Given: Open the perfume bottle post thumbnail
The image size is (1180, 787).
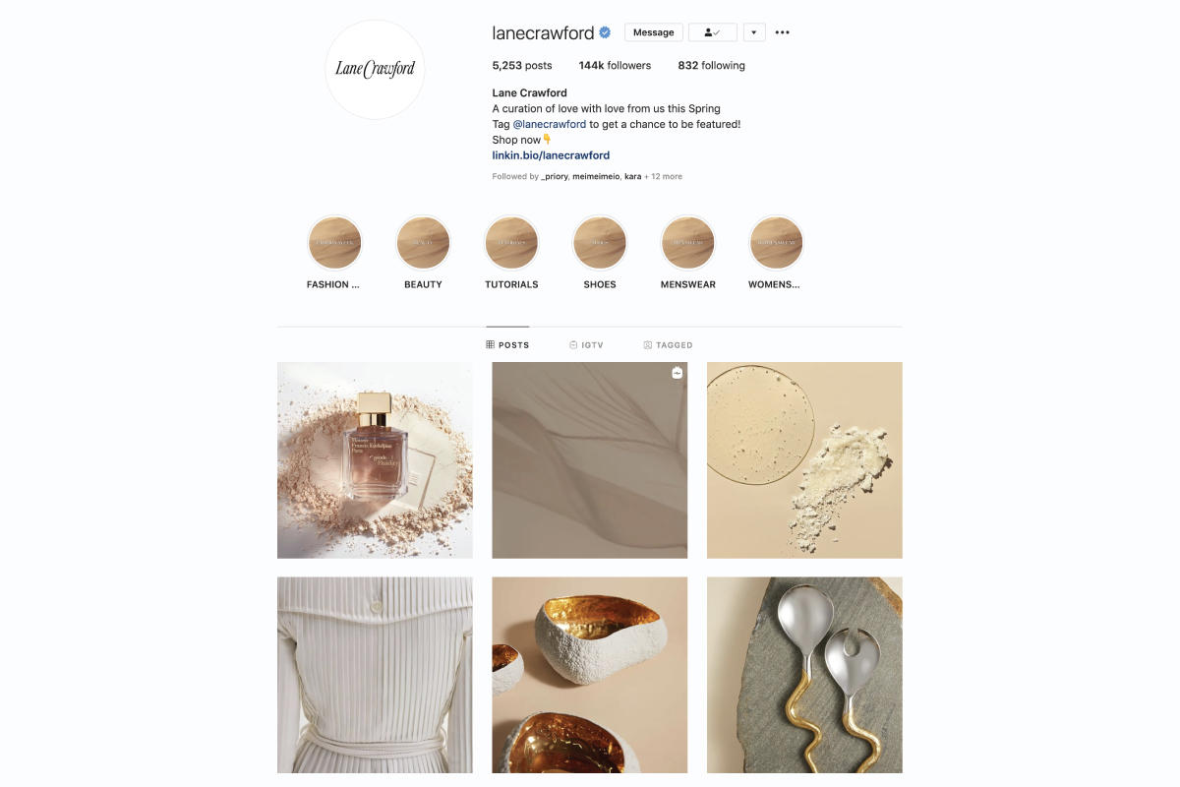Looking at the screenshot, I should [375, 459].
